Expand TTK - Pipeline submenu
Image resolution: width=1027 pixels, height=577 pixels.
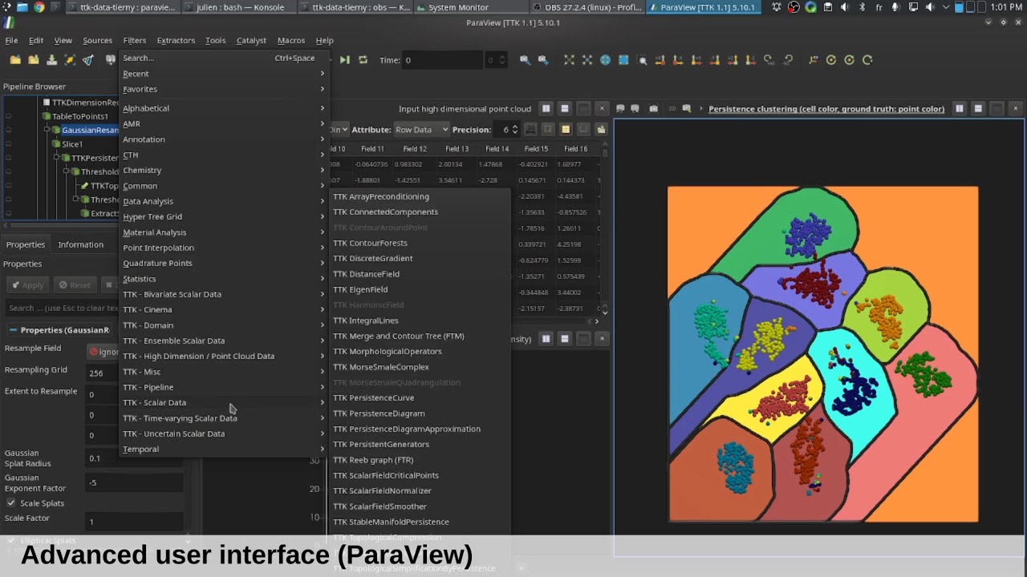[223, 387]
